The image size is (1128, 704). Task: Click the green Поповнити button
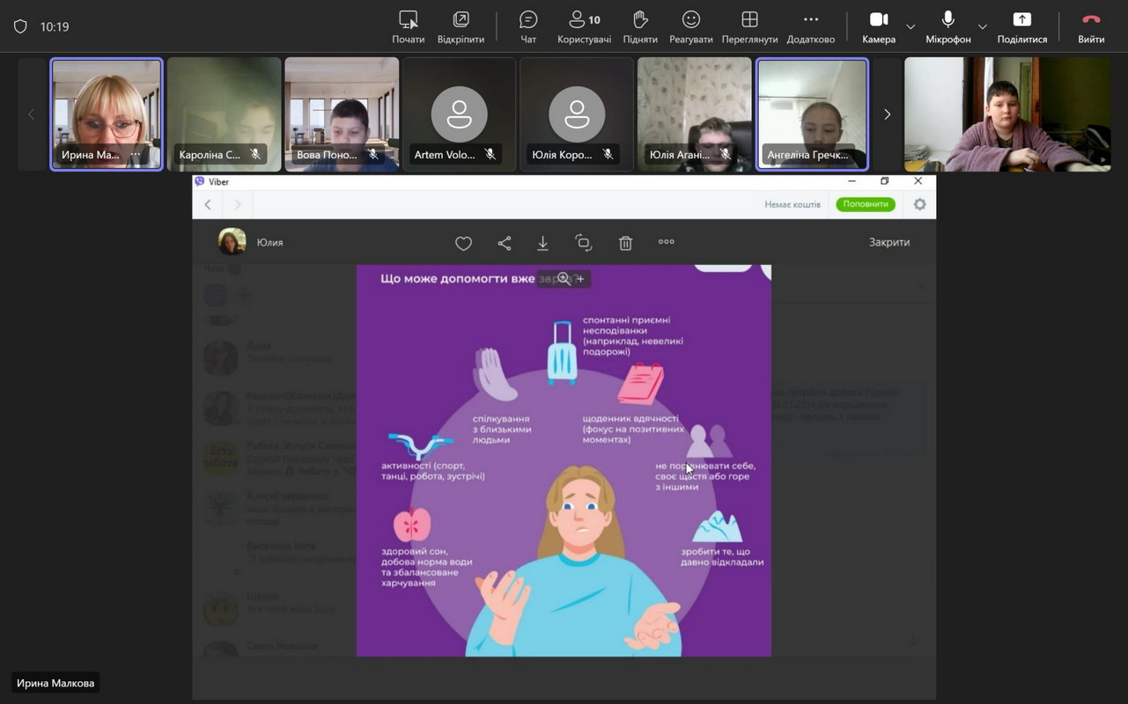point(865,204)
